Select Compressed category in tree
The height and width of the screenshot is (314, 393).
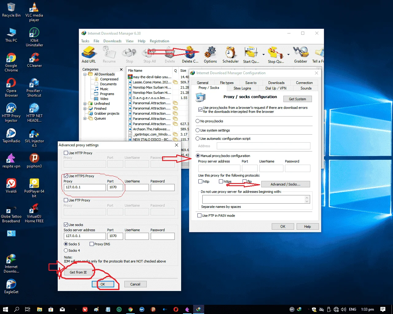[x=109, y=79]
